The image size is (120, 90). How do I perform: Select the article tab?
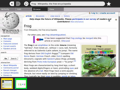coord(28,16)
